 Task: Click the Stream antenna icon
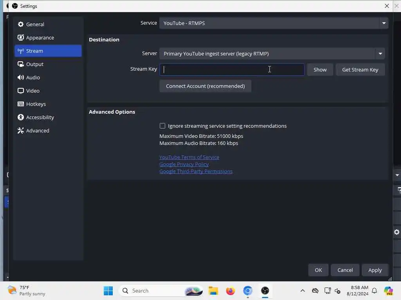click(21, 51)
